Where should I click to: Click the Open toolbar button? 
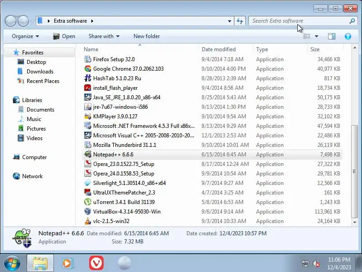pyautogui.click(x=64, y=36)
